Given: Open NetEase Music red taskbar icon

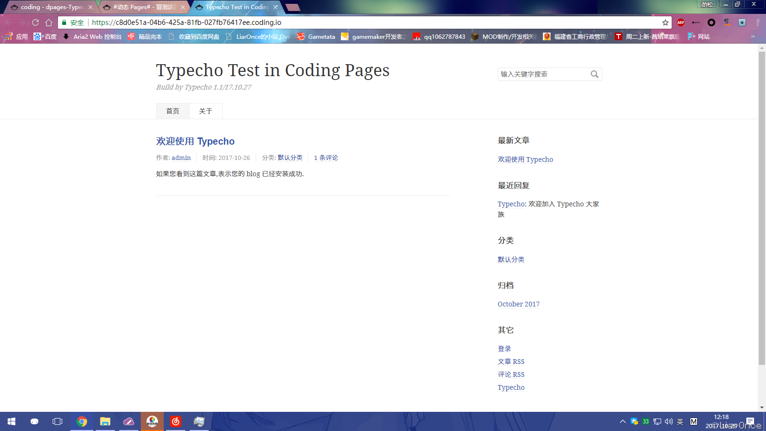Looking at the screenshot, I should [176, 421].
